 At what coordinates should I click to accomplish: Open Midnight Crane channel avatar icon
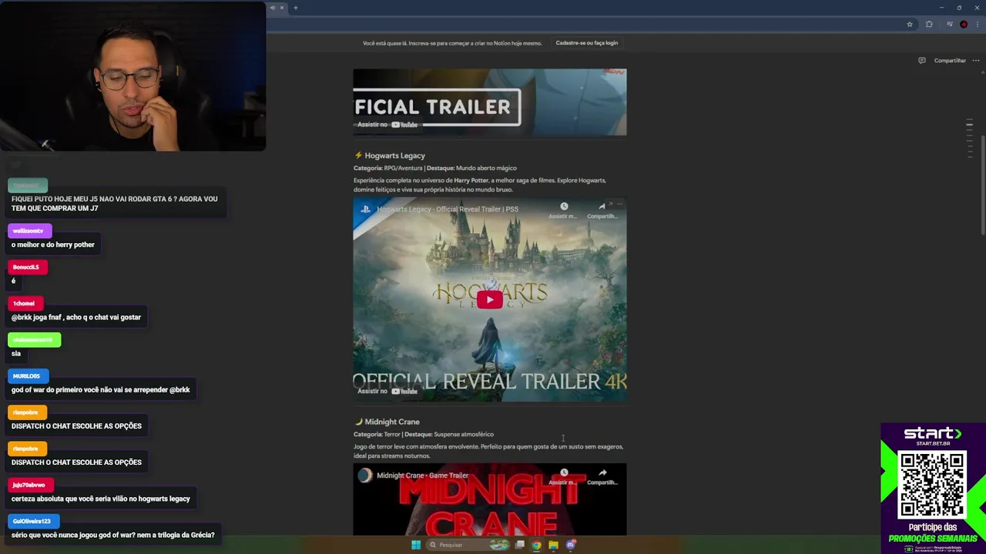click(x=365, y=475)
